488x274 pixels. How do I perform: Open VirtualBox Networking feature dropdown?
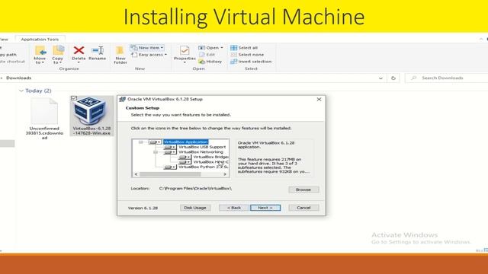pos(169,152)
